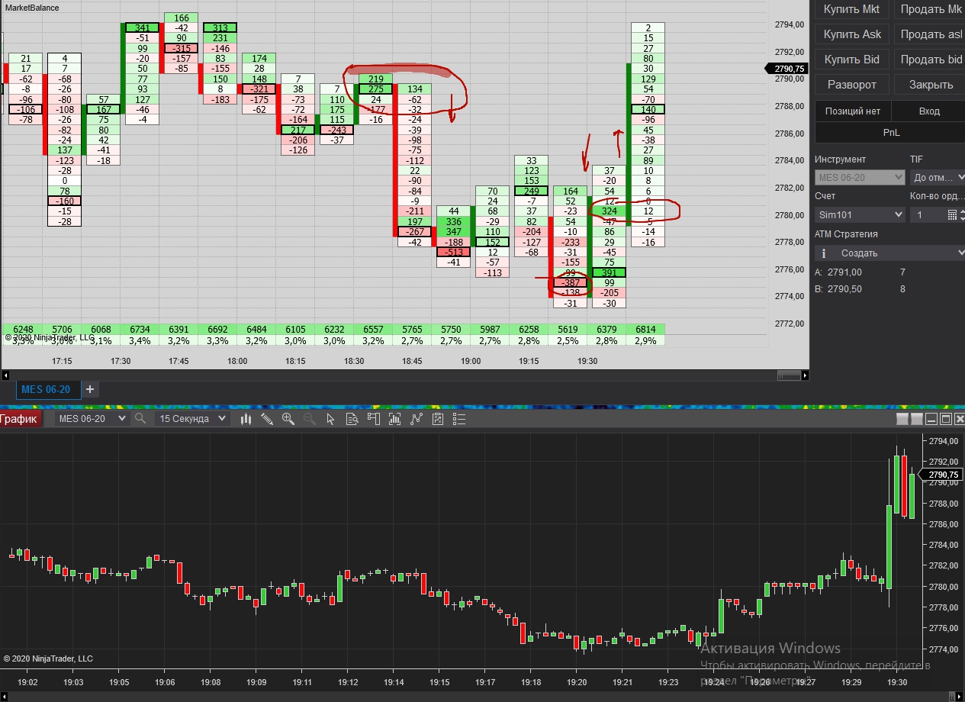The width and height of the screenshot is (965, 702).
Task: Toggle the Chart Trader panel icon
Action: click(x=373, y=419)
